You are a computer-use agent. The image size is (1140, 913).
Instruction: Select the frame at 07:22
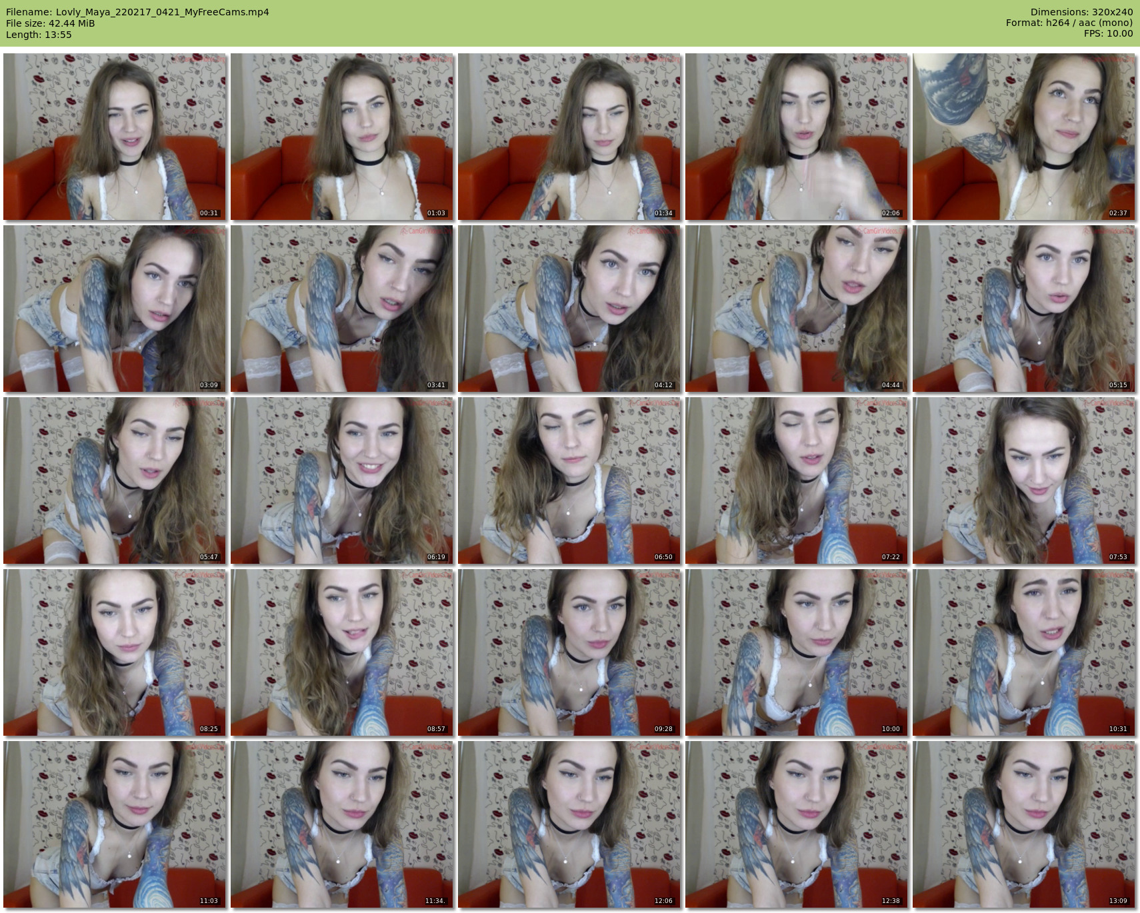(797, 480)
